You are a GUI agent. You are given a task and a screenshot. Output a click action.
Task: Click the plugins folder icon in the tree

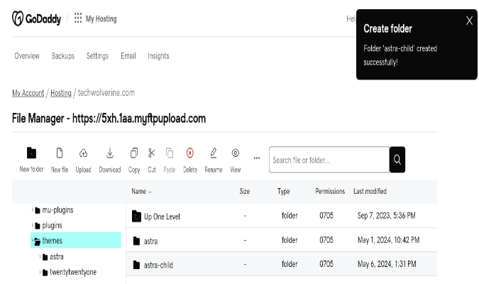38,226
